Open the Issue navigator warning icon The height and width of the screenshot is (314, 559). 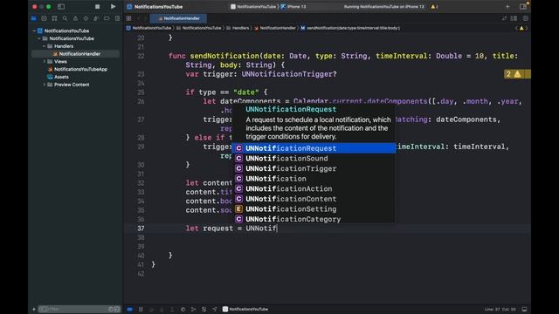pyautogui.click(x=75, y=18)
